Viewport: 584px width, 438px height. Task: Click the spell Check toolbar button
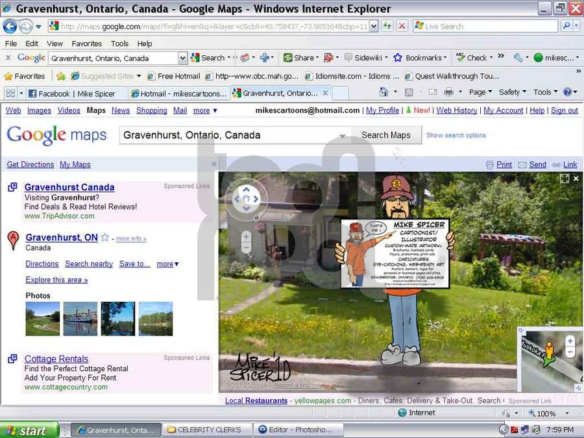(x=472, y=58)
